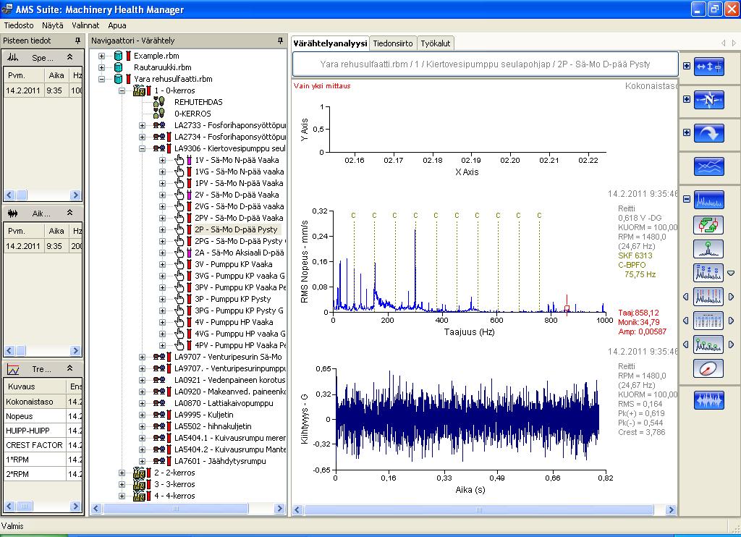Click right scroll arrow of Navigator tree scrollbar
Screen dimensions: 741x537
coord(280,509)
